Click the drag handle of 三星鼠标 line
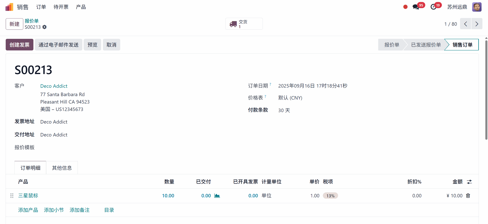This screenshot has width=488, height=224. [x=12, y=196]
